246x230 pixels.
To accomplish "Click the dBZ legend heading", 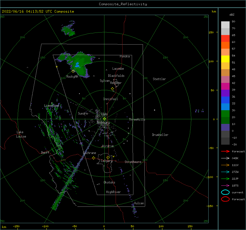I will pos(232,14).
